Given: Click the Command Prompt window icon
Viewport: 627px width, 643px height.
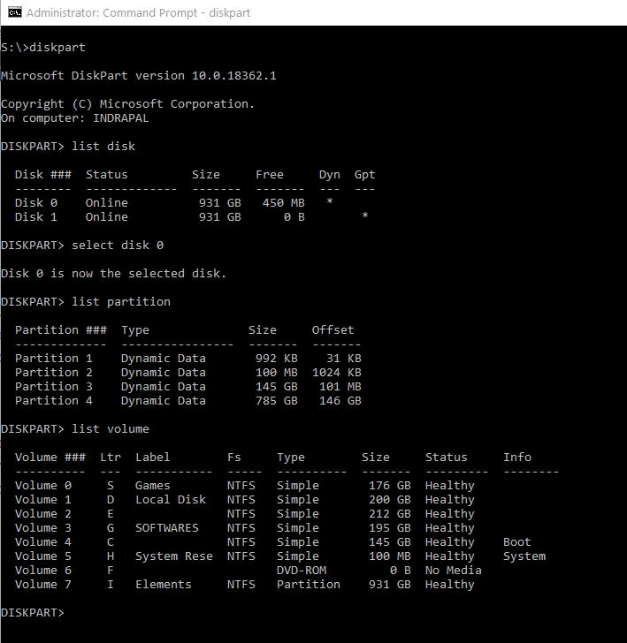Looking at the screenshot, I should [15, 12].
